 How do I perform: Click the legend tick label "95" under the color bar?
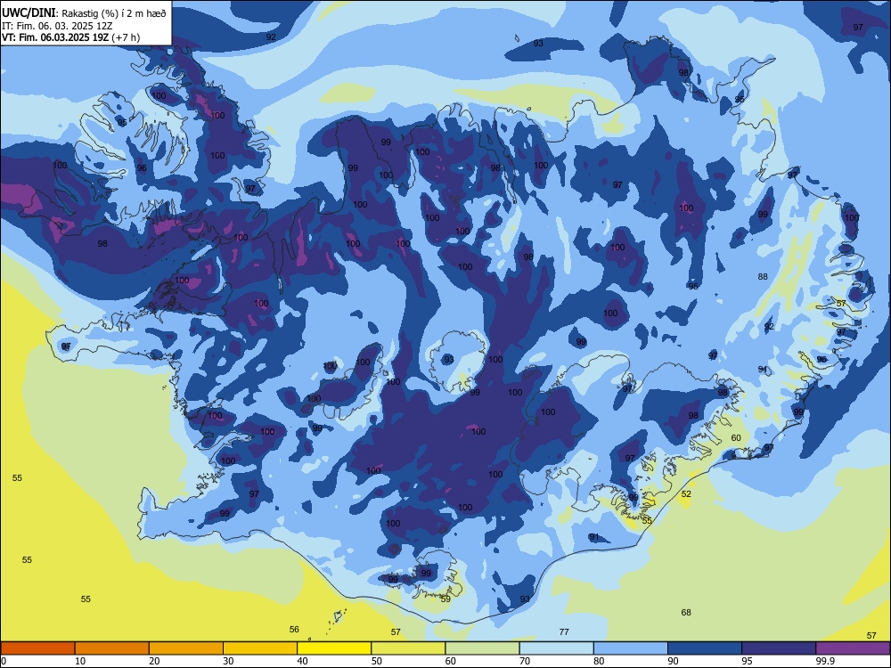(747, 661)
